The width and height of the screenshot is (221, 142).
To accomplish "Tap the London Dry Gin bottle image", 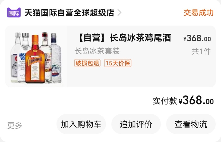I will (x=56, y=58).
